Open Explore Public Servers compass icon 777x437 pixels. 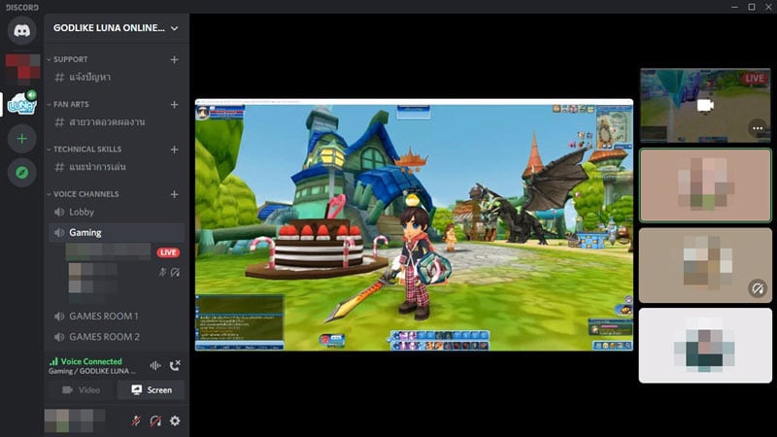(x=21, y=173)
